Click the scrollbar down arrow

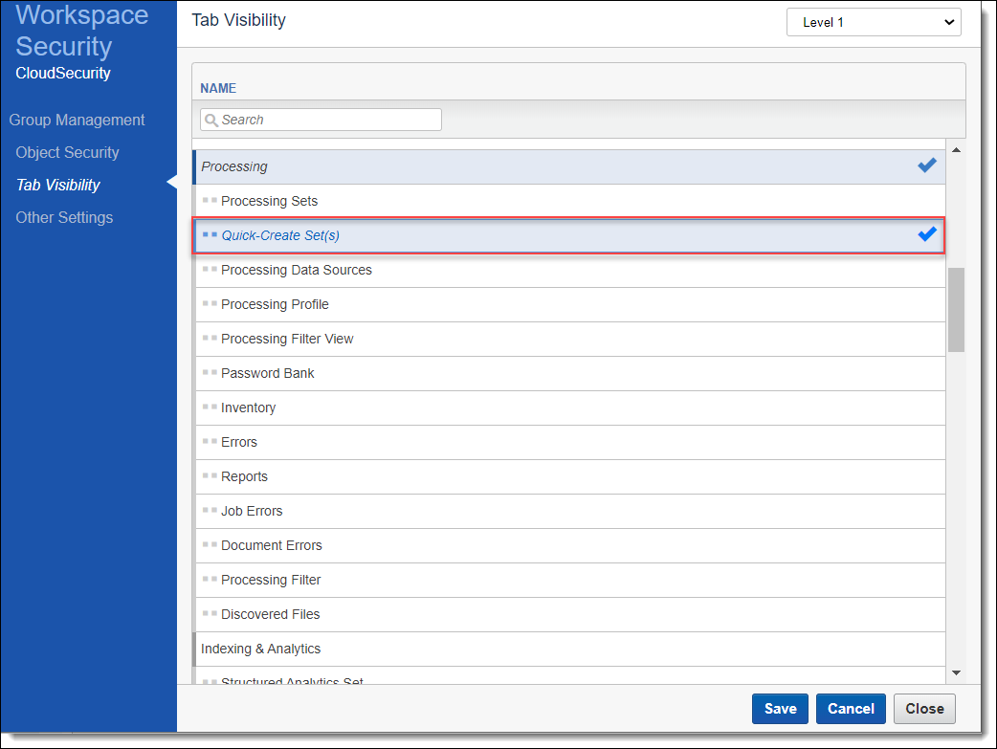[956, 672]
